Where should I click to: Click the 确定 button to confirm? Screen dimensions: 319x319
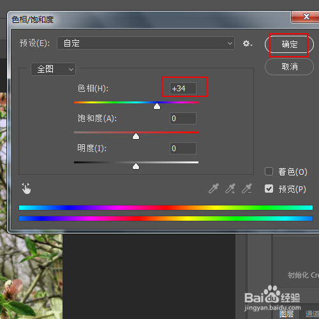pos(289,45)
